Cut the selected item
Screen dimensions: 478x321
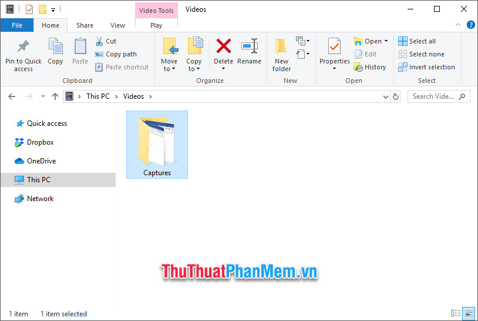click(x=106, y=41)
